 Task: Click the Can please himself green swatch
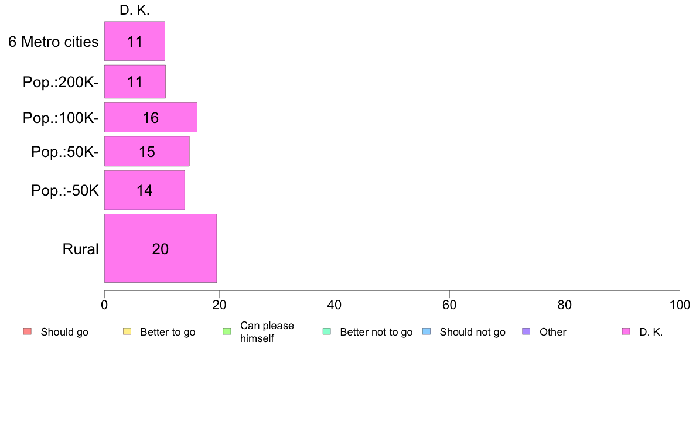[227, 331]
